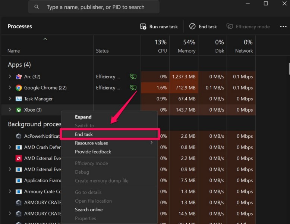Click the Task Manager process icon
290x224 pixels.
pos(19,99)
